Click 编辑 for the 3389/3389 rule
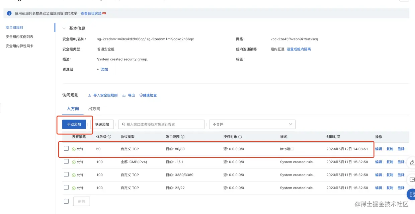 [379, 175]
